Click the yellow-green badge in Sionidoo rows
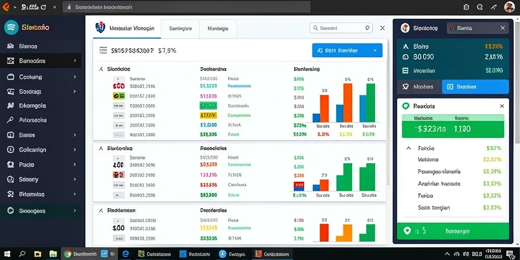The image size is (520, 260). (119, 96)
